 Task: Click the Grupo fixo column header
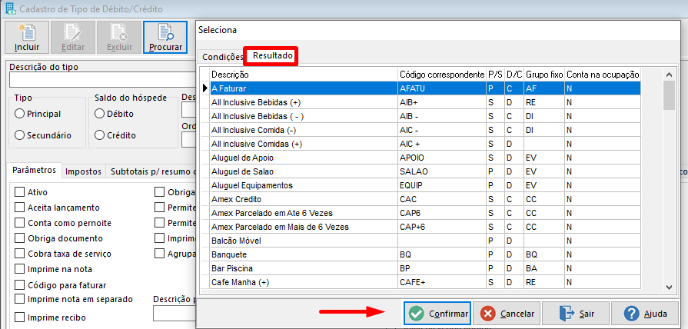point(544,75)
